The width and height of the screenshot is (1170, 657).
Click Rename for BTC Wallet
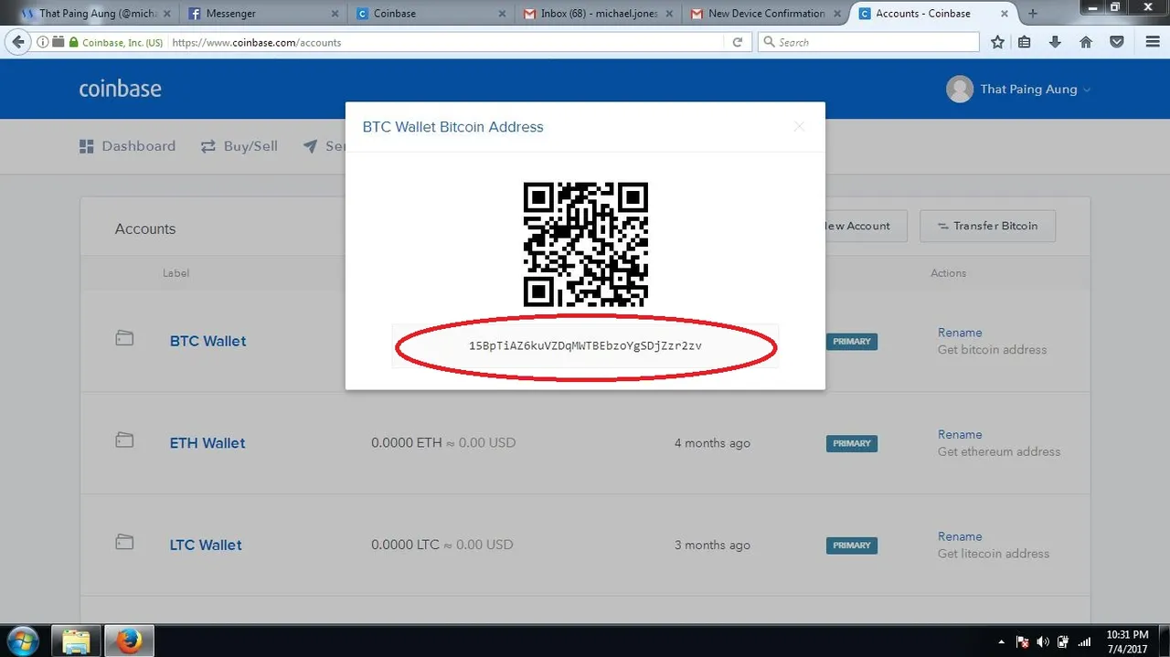click(960, 333)
